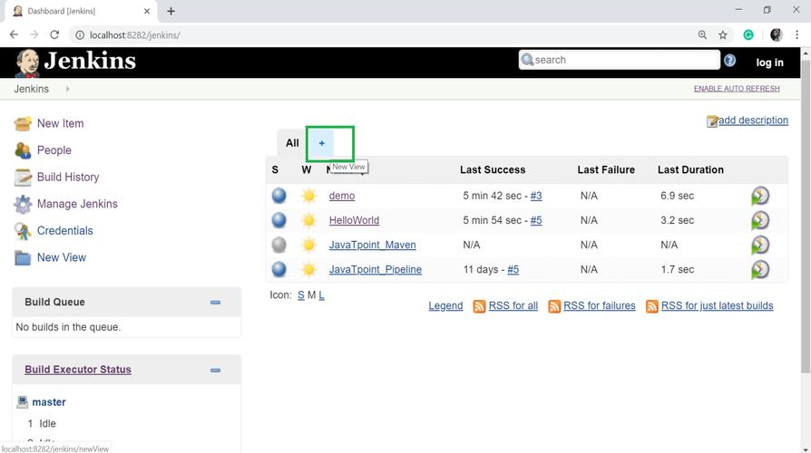Select the All view tab

(x=292, y=143)
